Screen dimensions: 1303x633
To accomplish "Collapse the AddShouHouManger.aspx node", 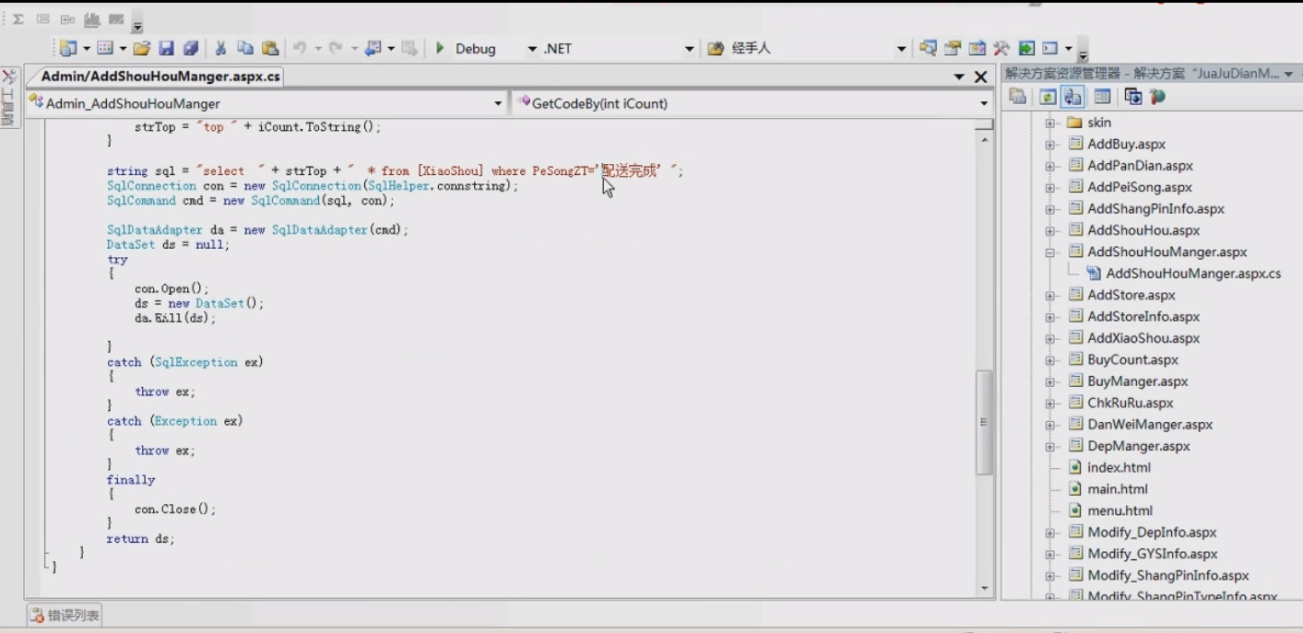I will [x=1049, y=252].
